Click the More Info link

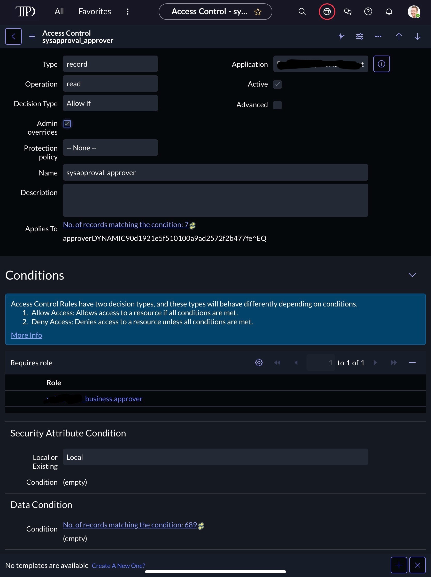pos(26,335)
